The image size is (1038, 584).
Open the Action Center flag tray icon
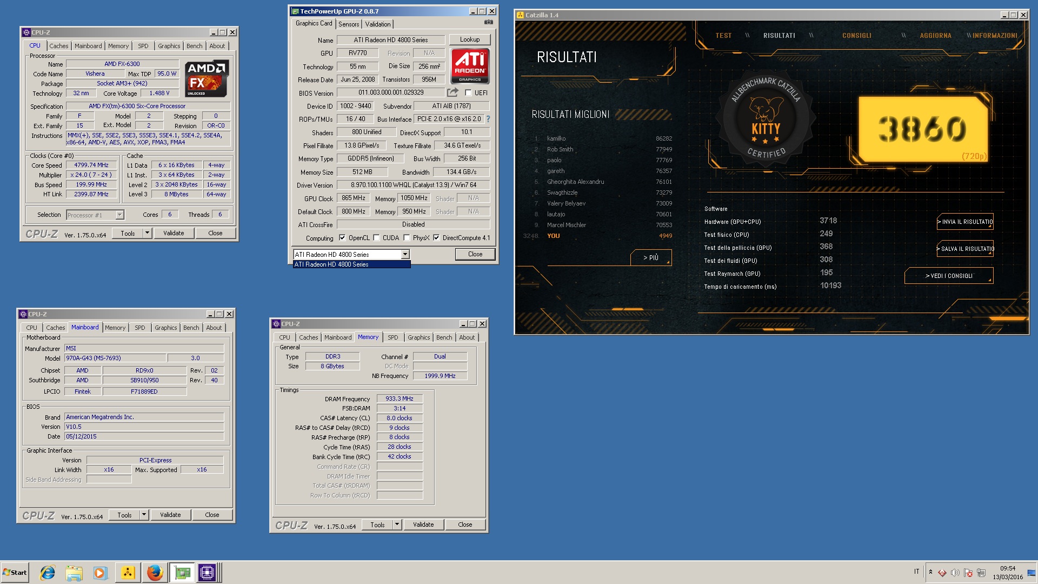pos(968,573)
